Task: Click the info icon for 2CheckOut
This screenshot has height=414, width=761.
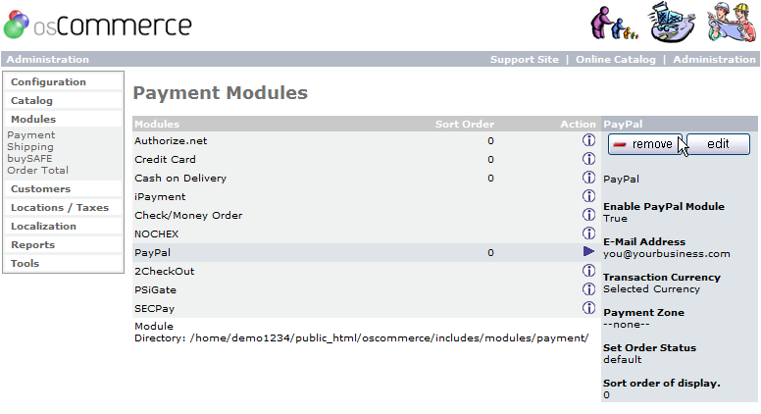Action: (x=588, y=271)
